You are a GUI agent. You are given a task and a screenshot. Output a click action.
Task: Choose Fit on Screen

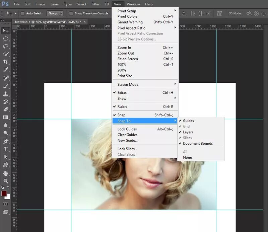coord(145,59)
